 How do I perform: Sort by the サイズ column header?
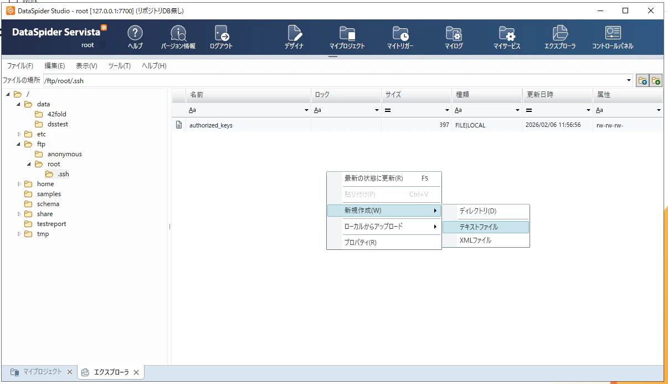[x=417, y=95]
